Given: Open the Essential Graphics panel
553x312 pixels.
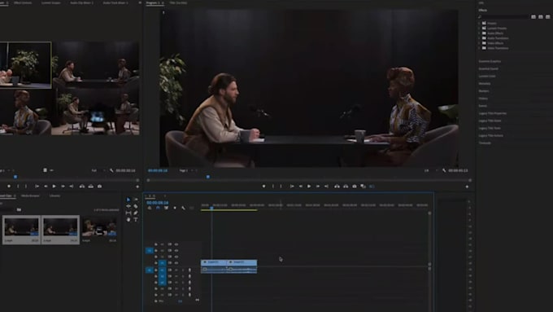Looking at the screenshot, I should pos(490,61).
